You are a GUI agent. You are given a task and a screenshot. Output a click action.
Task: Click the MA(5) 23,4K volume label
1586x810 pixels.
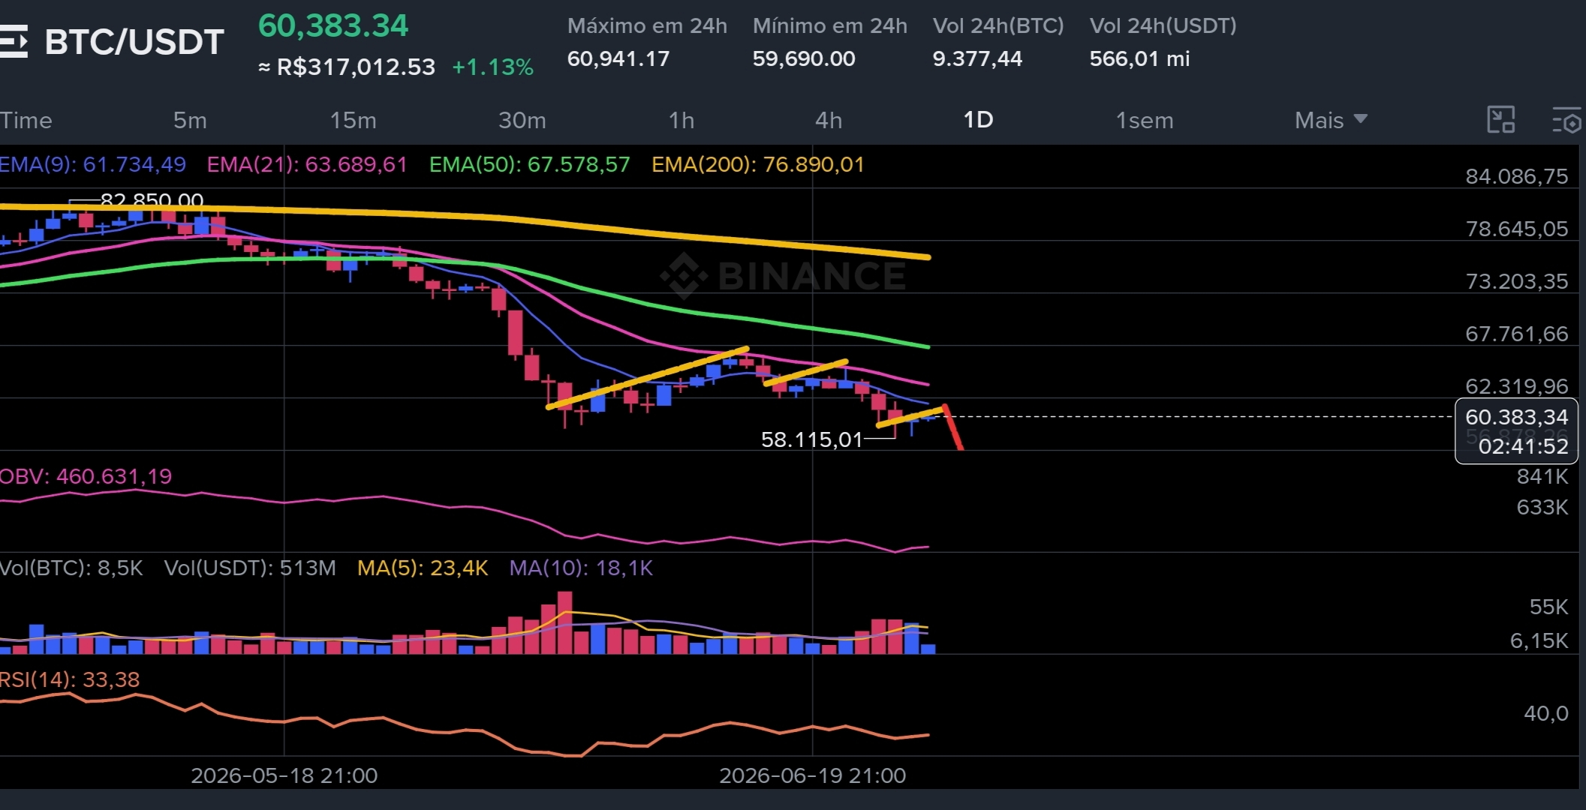click(x=423, y=568)
